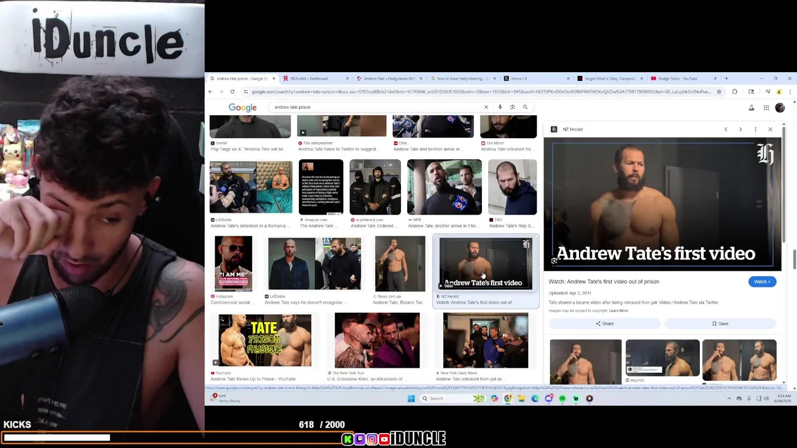This screenshot has height=448, width=797.
Task: Go back using the browser back arrow
Action: click(x=210, y=91)
